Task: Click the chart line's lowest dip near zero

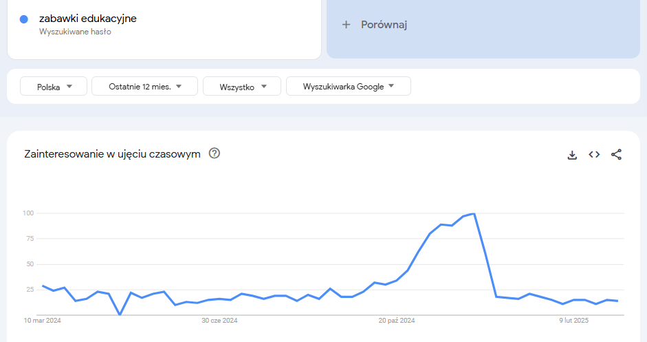Action: coord(120,314)
